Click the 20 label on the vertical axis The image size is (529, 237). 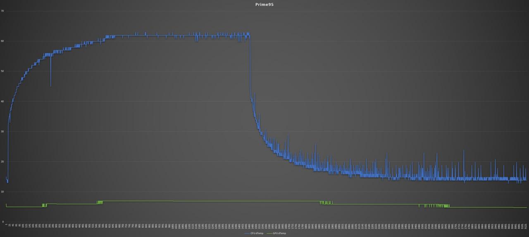(x=2, y=161)
